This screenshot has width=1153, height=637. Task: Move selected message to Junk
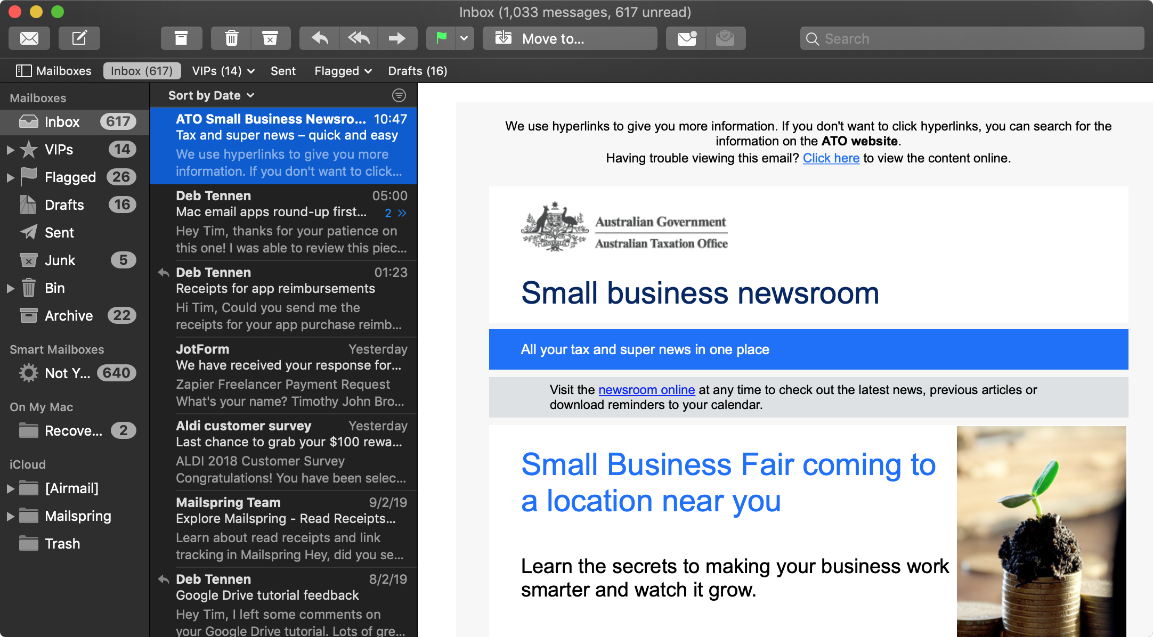tap(270, 38)
